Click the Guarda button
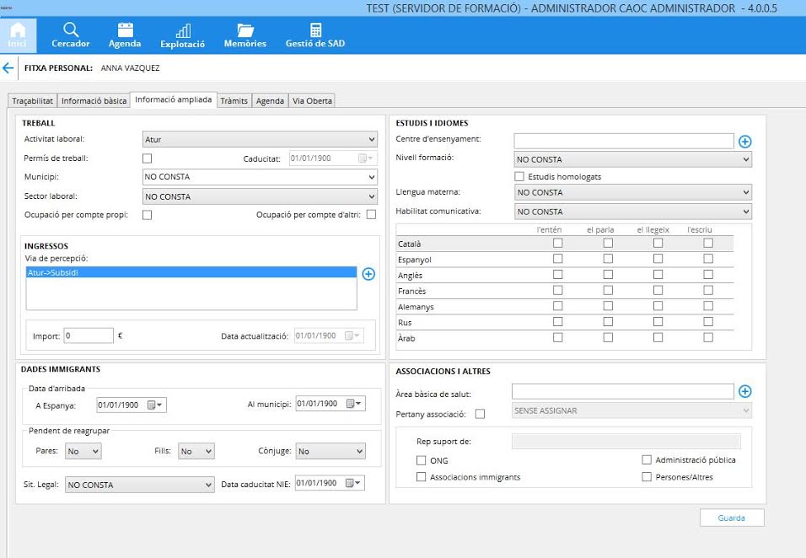 point(731,518)
